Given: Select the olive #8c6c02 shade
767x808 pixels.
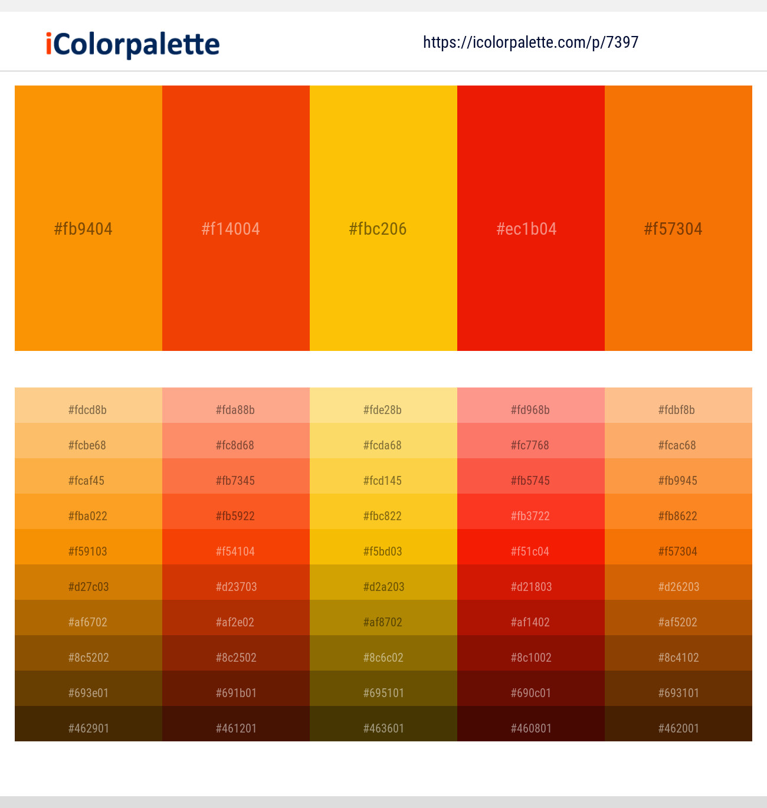Looking at the screenshot, I should [383, 658].
